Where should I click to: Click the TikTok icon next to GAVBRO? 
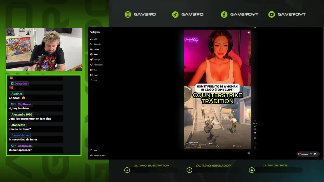coord(175,14)
